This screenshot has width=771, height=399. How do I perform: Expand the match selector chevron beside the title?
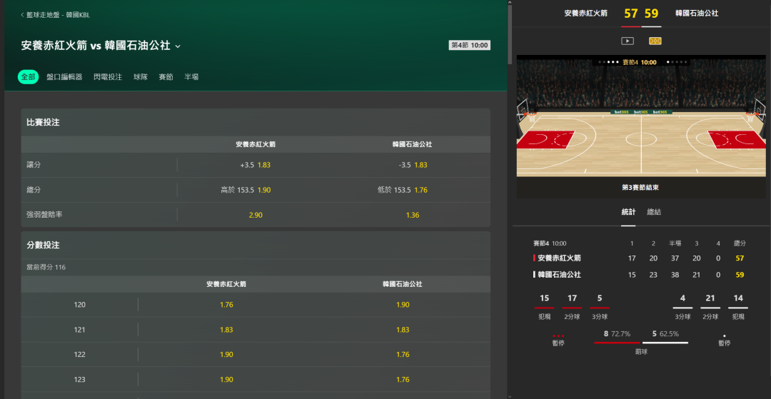click(x=178, y=46)
